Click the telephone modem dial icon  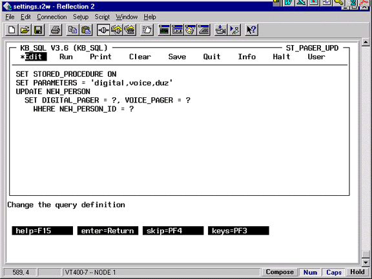pos(130,30)
